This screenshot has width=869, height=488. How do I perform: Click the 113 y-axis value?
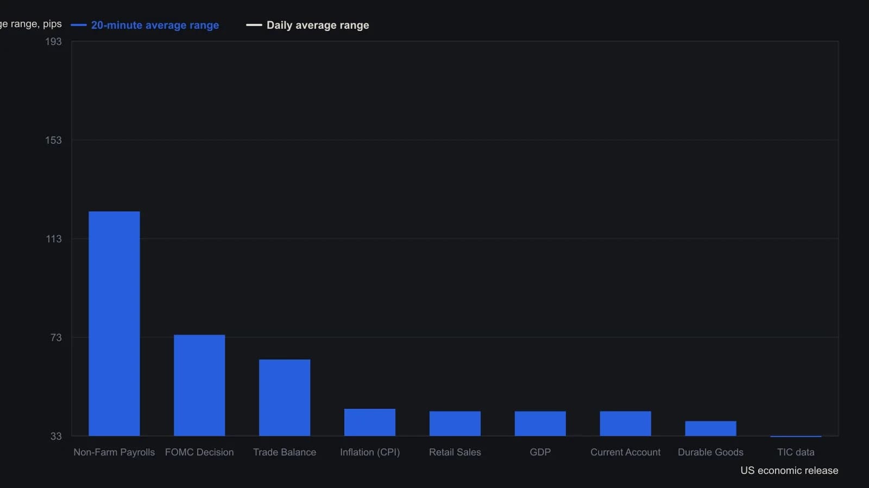point(54,239)
